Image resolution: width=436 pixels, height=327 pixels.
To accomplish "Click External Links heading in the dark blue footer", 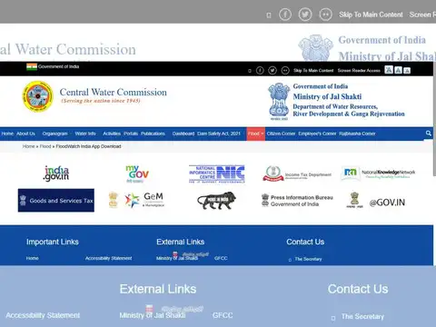I will click(181, 242).
